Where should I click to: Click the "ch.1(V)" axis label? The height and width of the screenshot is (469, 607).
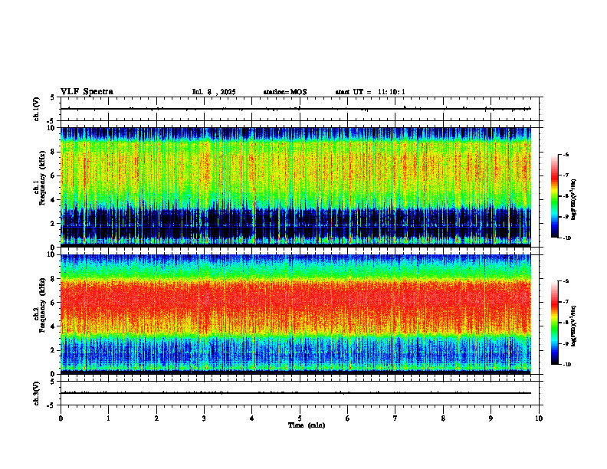point(36,109)
